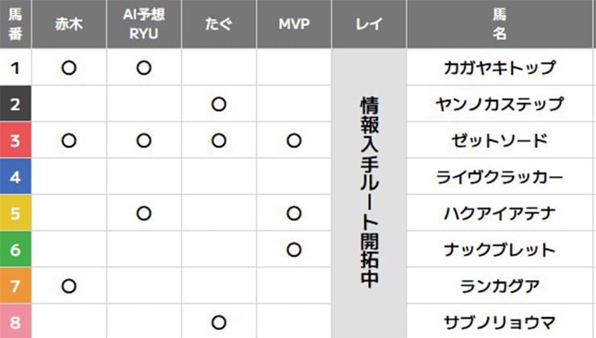Select the たぐ column header
596x338 pixels.
[x=218, y=25]
